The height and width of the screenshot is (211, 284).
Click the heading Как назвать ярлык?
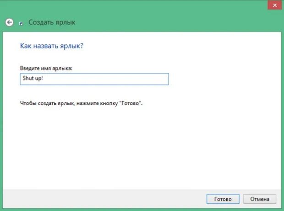coord(52,46)
